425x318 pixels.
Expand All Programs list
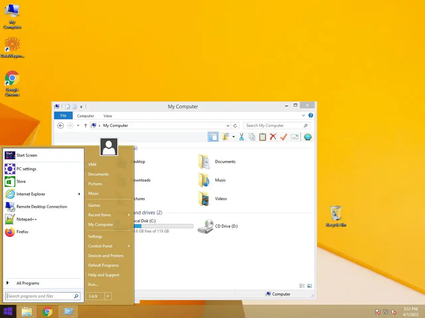(43, 283)
